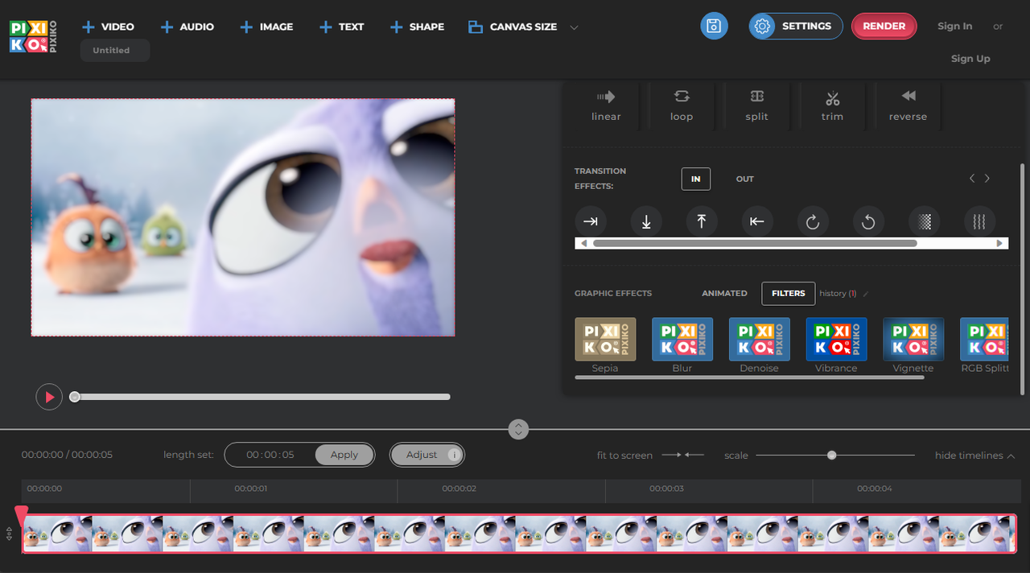This screenshot has width=1030, height=573.
Task: Click the transitions scrollbar right arrow
Action: pyautogui.click(x=1000, y=243)
